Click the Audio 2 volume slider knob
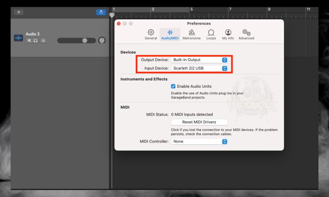The image size is (329, 197). tap(85, 40)
